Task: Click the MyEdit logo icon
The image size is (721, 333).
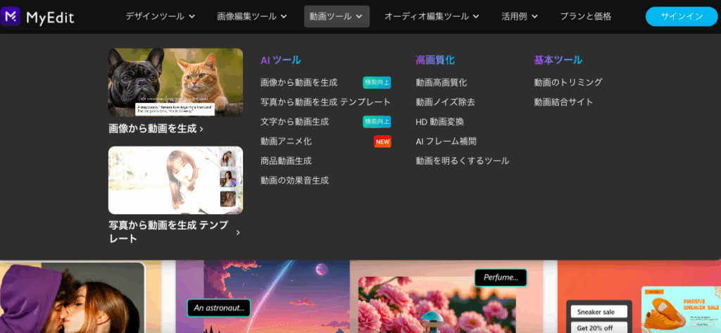Action: tap(12, 15)
